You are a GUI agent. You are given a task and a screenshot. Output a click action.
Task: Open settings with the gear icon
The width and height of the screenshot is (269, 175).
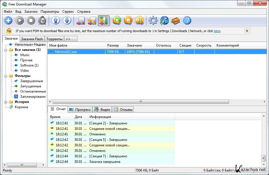coord(153,21)
